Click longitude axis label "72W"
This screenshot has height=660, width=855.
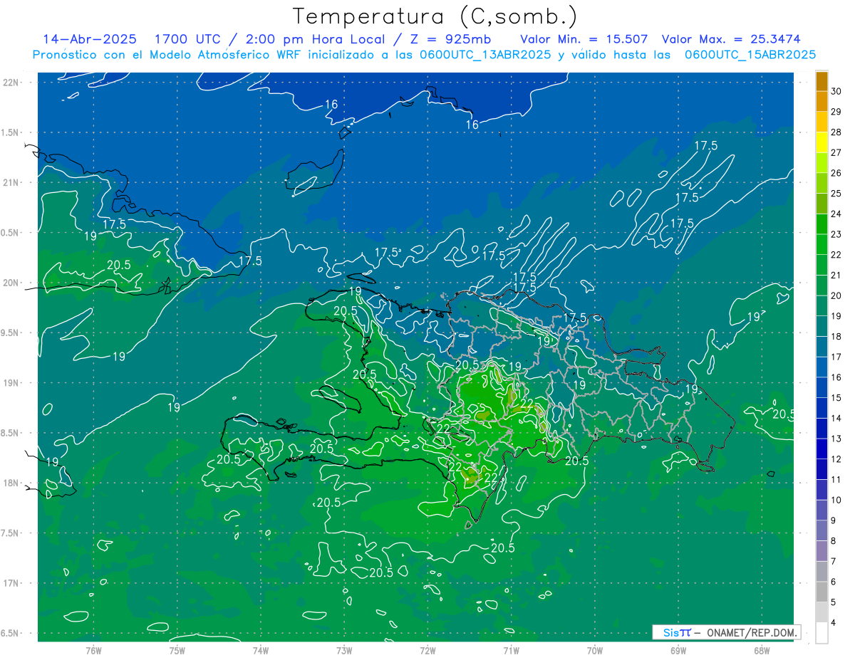coord(427,651)
